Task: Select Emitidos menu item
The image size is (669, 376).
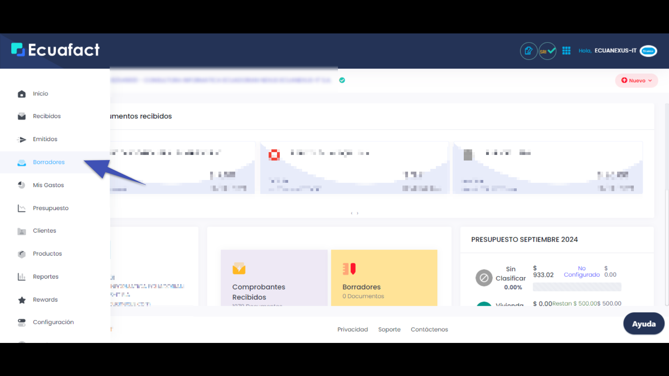Action: tap(45, 139)
